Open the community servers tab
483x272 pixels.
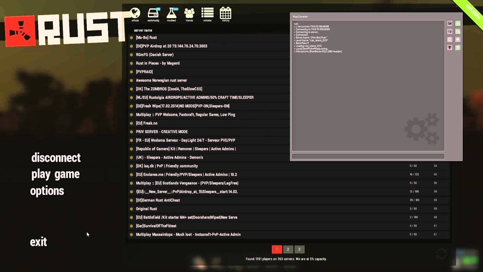[x=153, y=15]
